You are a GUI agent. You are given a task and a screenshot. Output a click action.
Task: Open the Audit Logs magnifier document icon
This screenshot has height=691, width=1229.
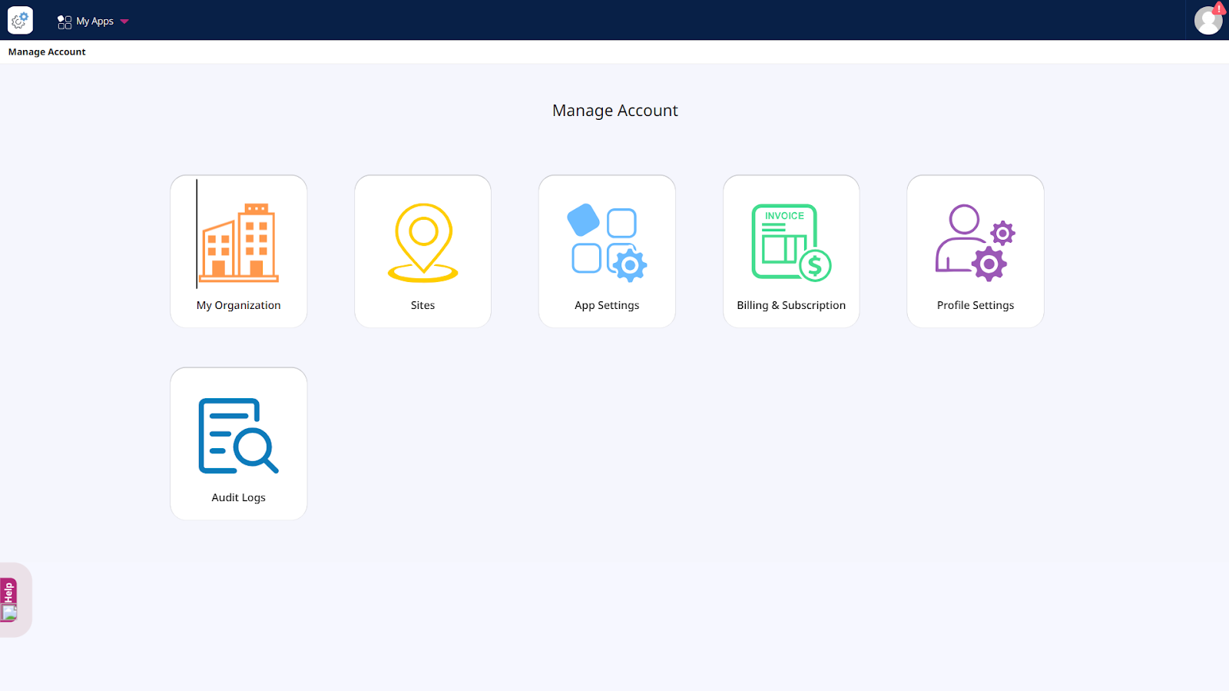pos(238,435)
